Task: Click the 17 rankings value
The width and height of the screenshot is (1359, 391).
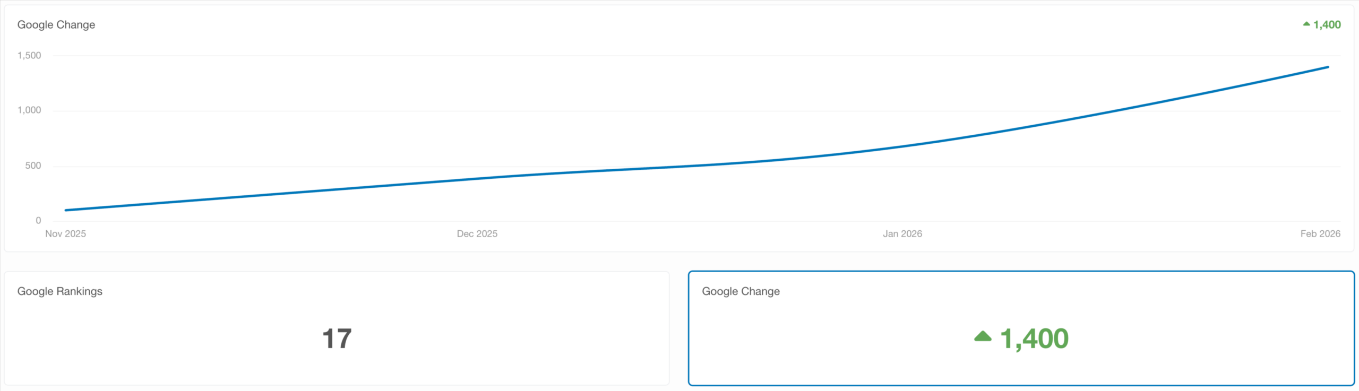Action: click(x=337, y=338)
